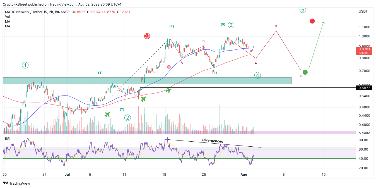Click the green airplane icon nearest wave (2)
The width and height of the screenshot is (376, 188).
(x=107, y=114)
